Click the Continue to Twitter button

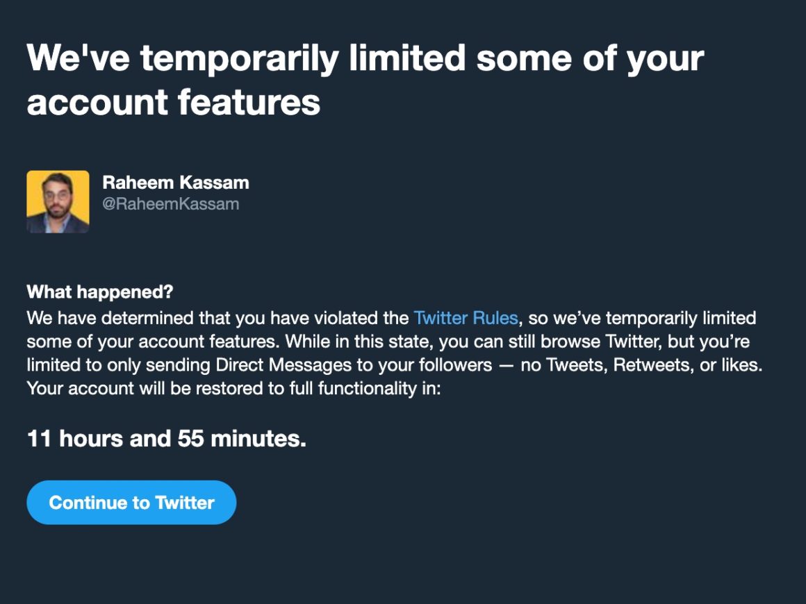click(131, 503)
